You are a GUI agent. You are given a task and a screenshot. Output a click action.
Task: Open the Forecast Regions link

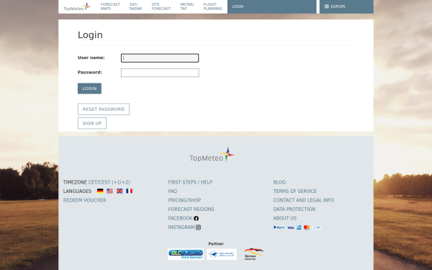click(191, 209)
